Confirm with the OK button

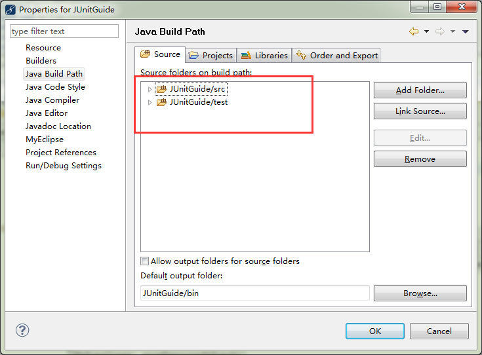(x=375, y=331)
